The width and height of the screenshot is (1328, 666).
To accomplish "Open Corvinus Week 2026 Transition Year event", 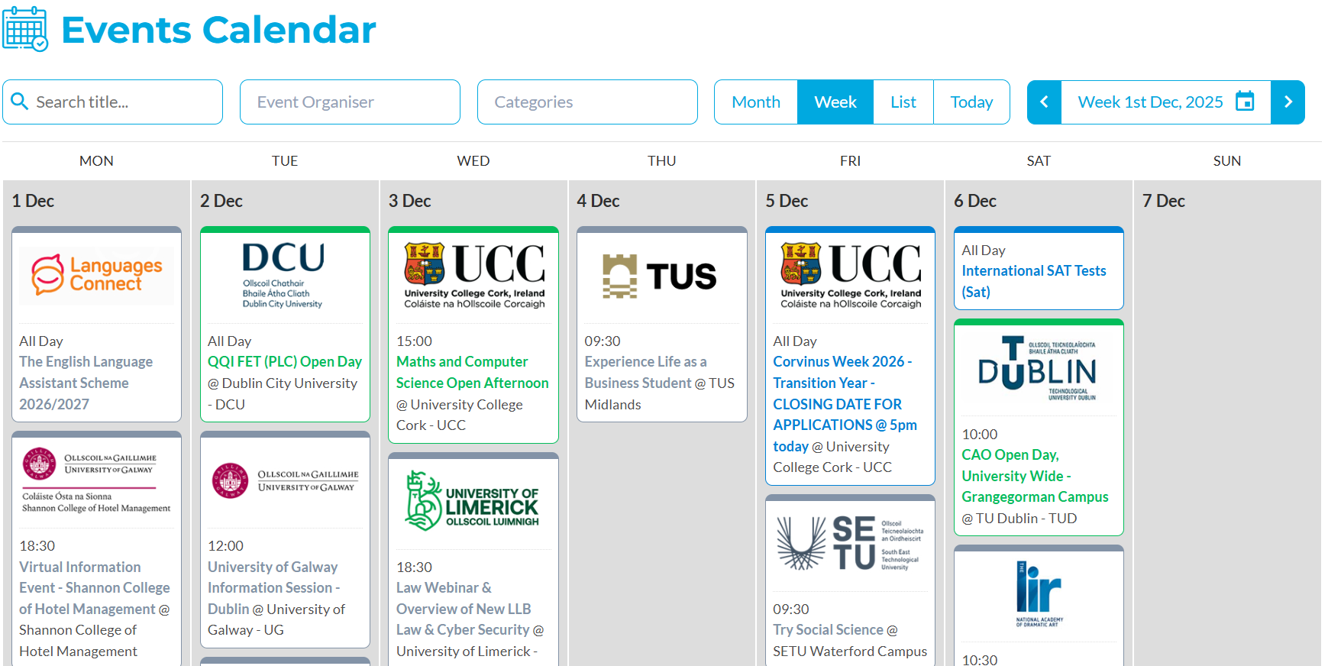I will click(x=845, y=403).
